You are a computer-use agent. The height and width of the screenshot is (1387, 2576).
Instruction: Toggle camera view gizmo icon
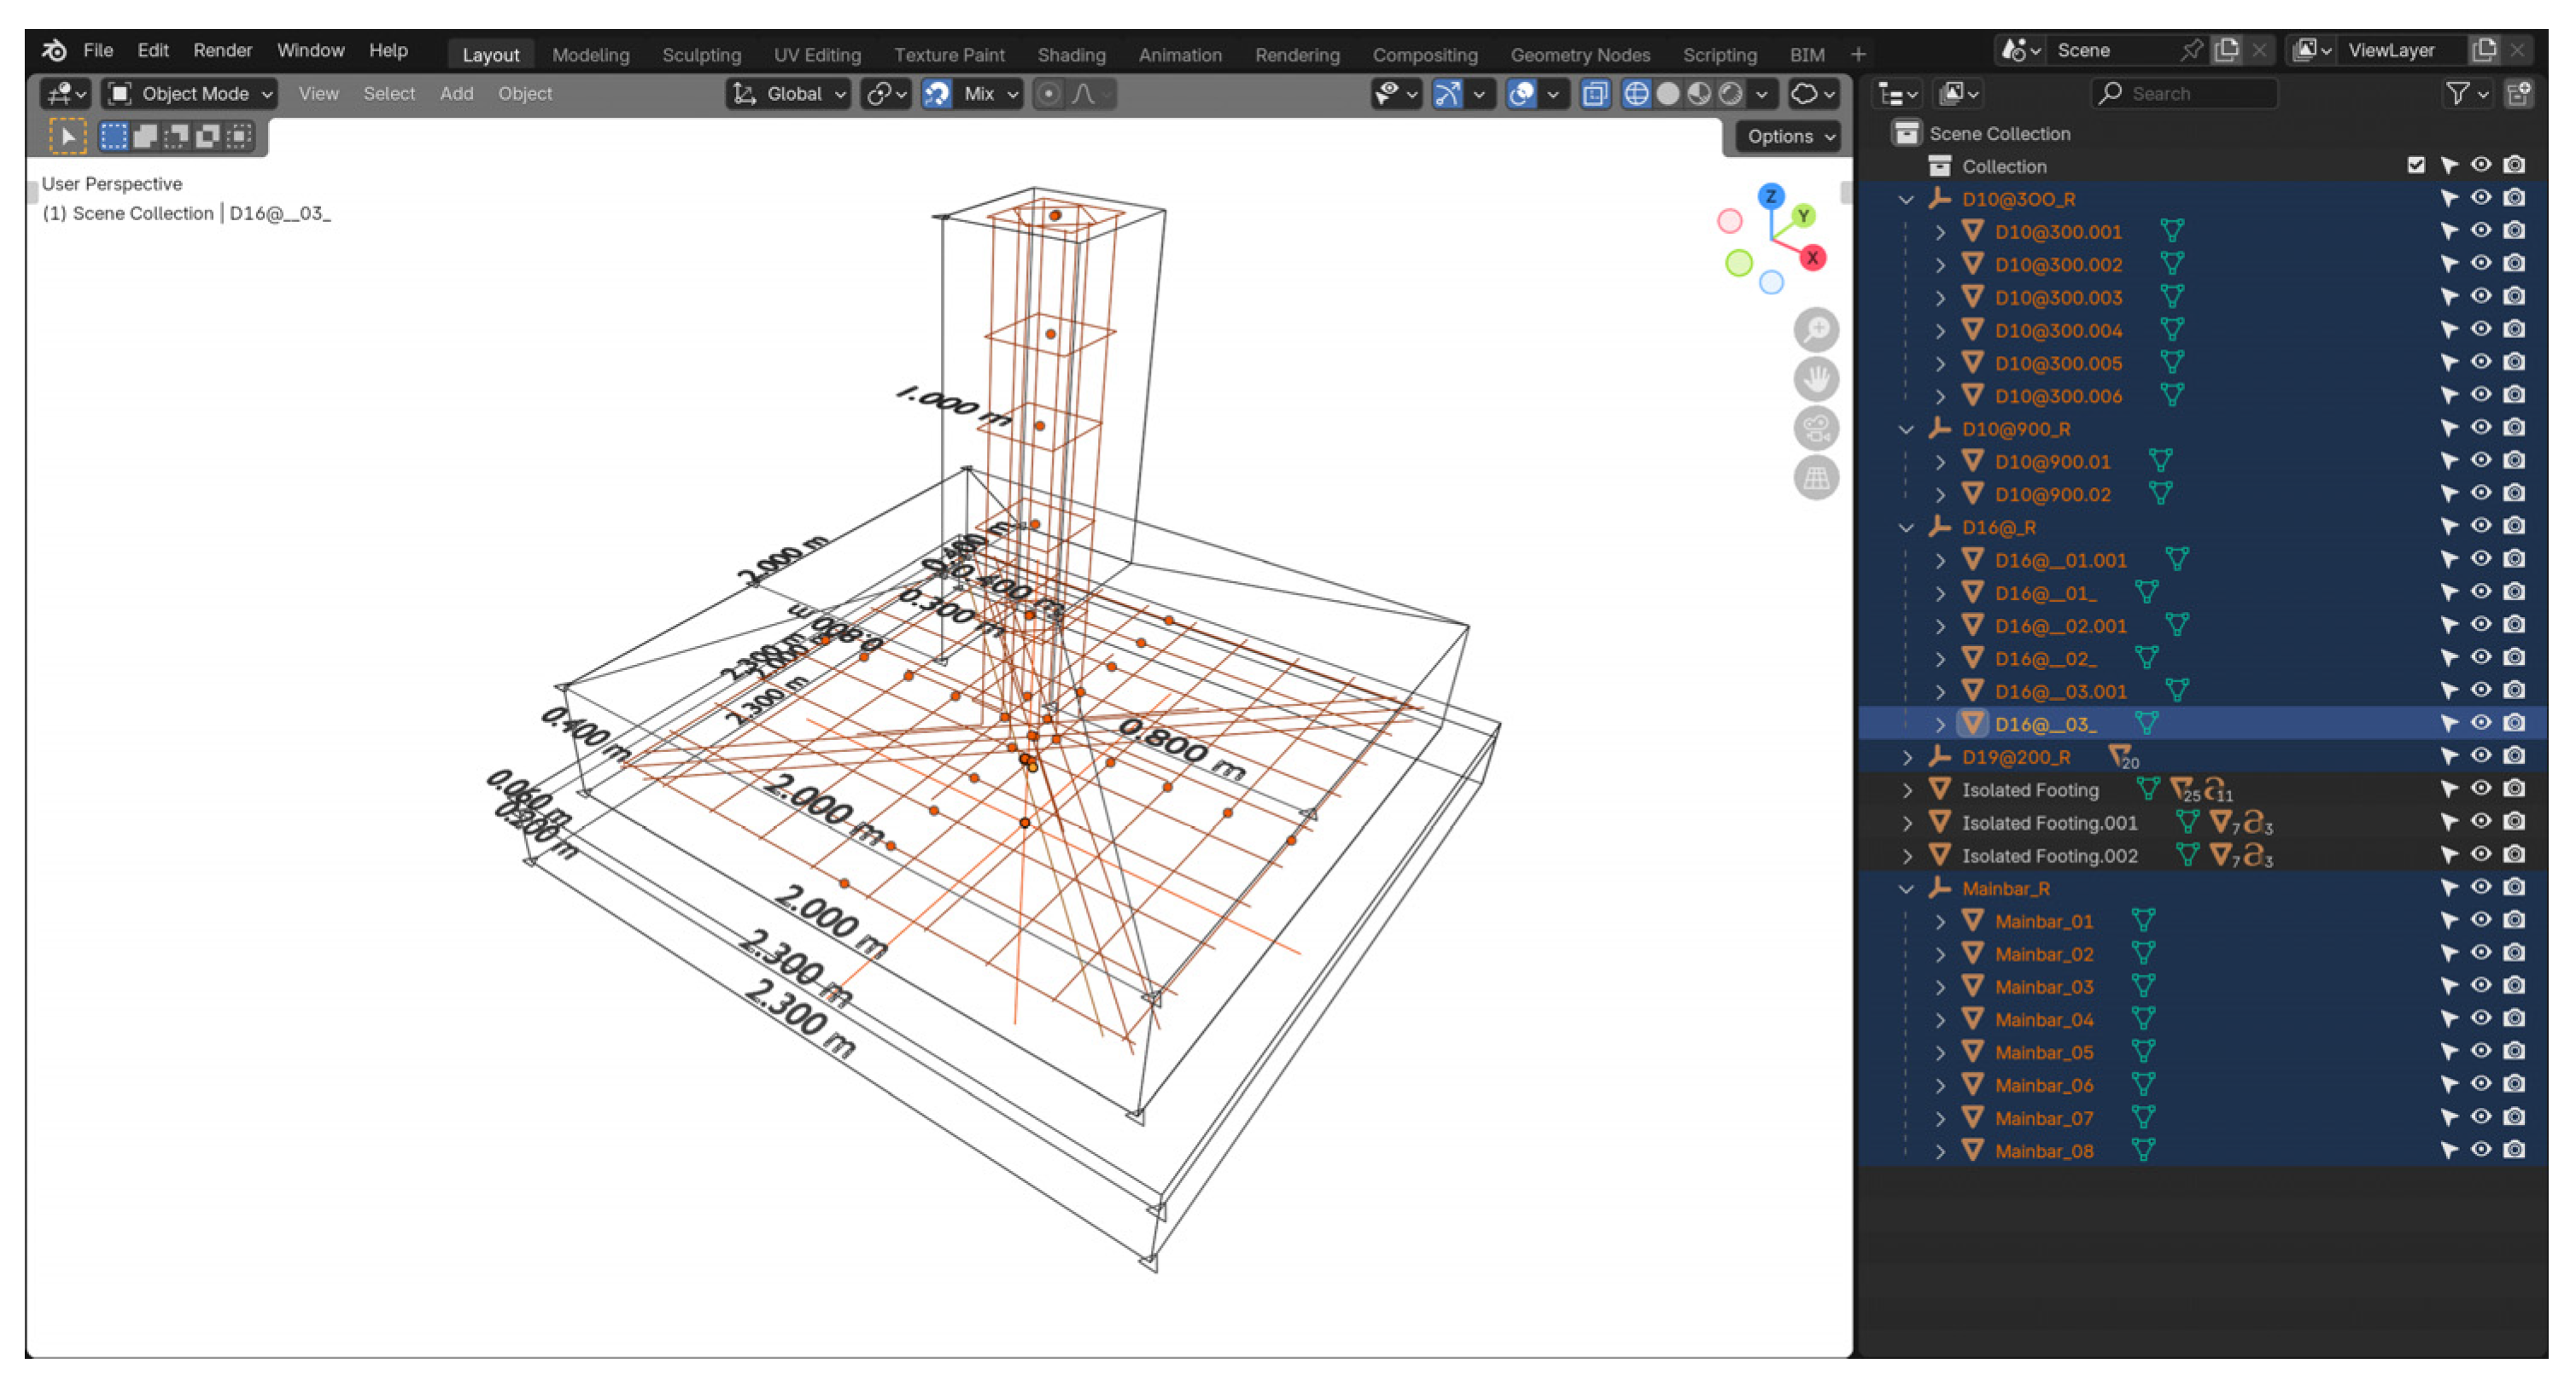coord(1816,429)
